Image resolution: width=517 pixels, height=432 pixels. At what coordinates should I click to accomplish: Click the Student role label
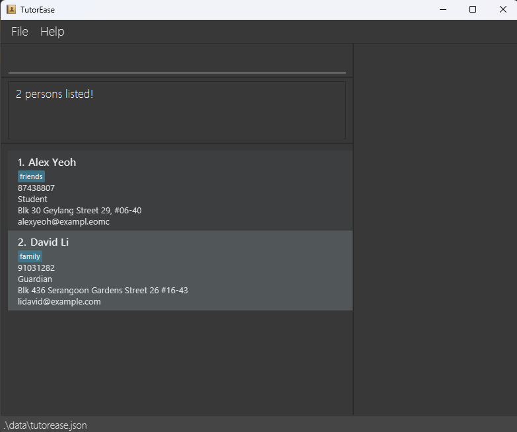click(32, 199)
